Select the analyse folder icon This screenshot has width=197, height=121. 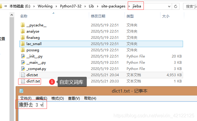pyautogui.click(x=23, y=31)
